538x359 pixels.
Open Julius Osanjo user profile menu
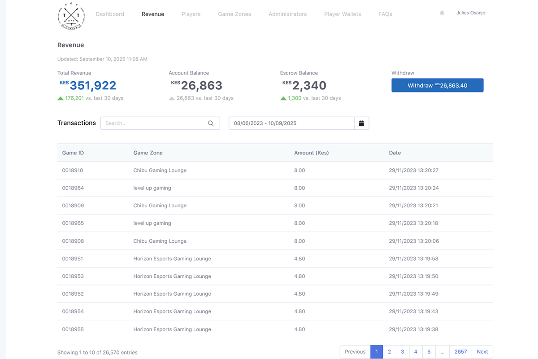(470, 13)
